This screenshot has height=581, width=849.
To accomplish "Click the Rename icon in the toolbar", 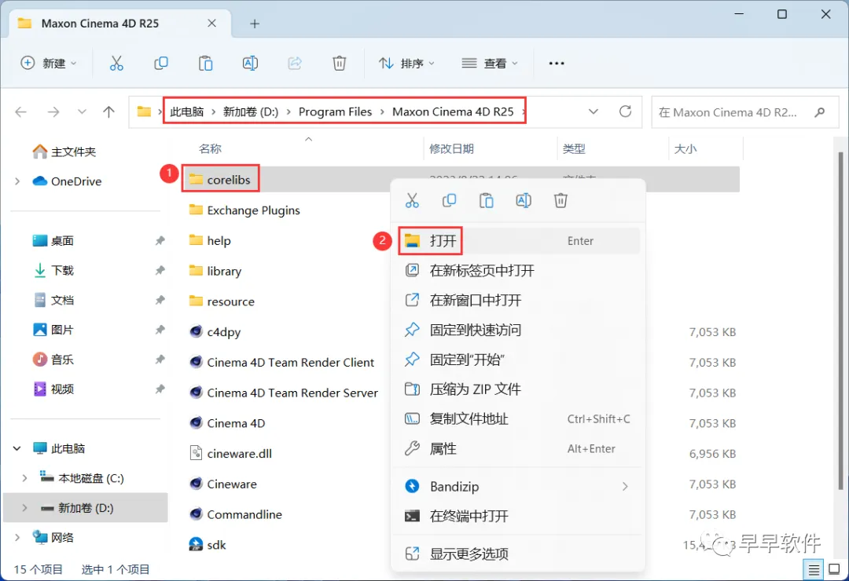I will click(x=250, y=64).
